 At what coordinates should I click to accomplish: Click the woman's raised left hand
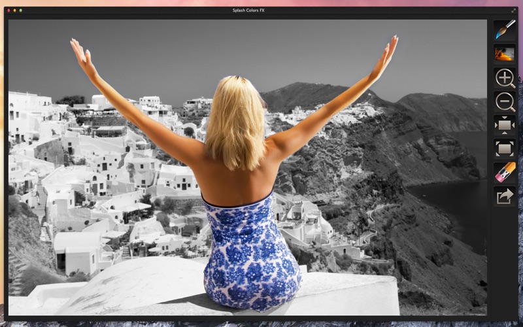coord(81,55)
